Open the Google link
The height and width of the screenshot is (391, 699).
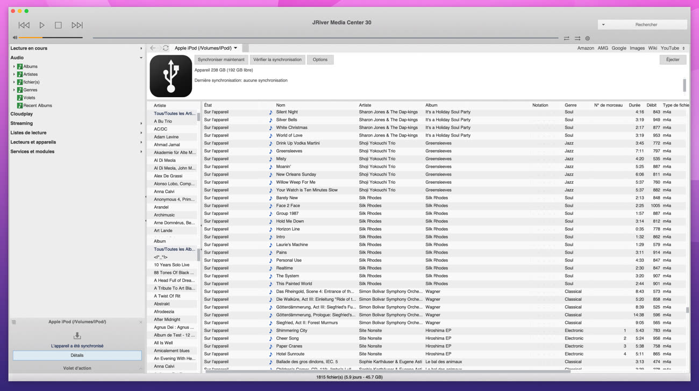coord(619,48)
